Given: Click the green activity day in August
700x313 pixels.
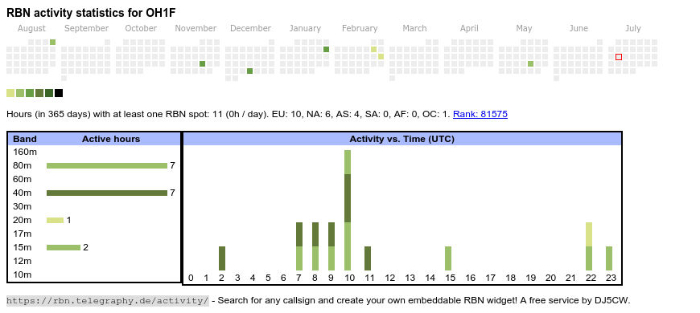Looking at the screenshot, I should pos(52,43).
